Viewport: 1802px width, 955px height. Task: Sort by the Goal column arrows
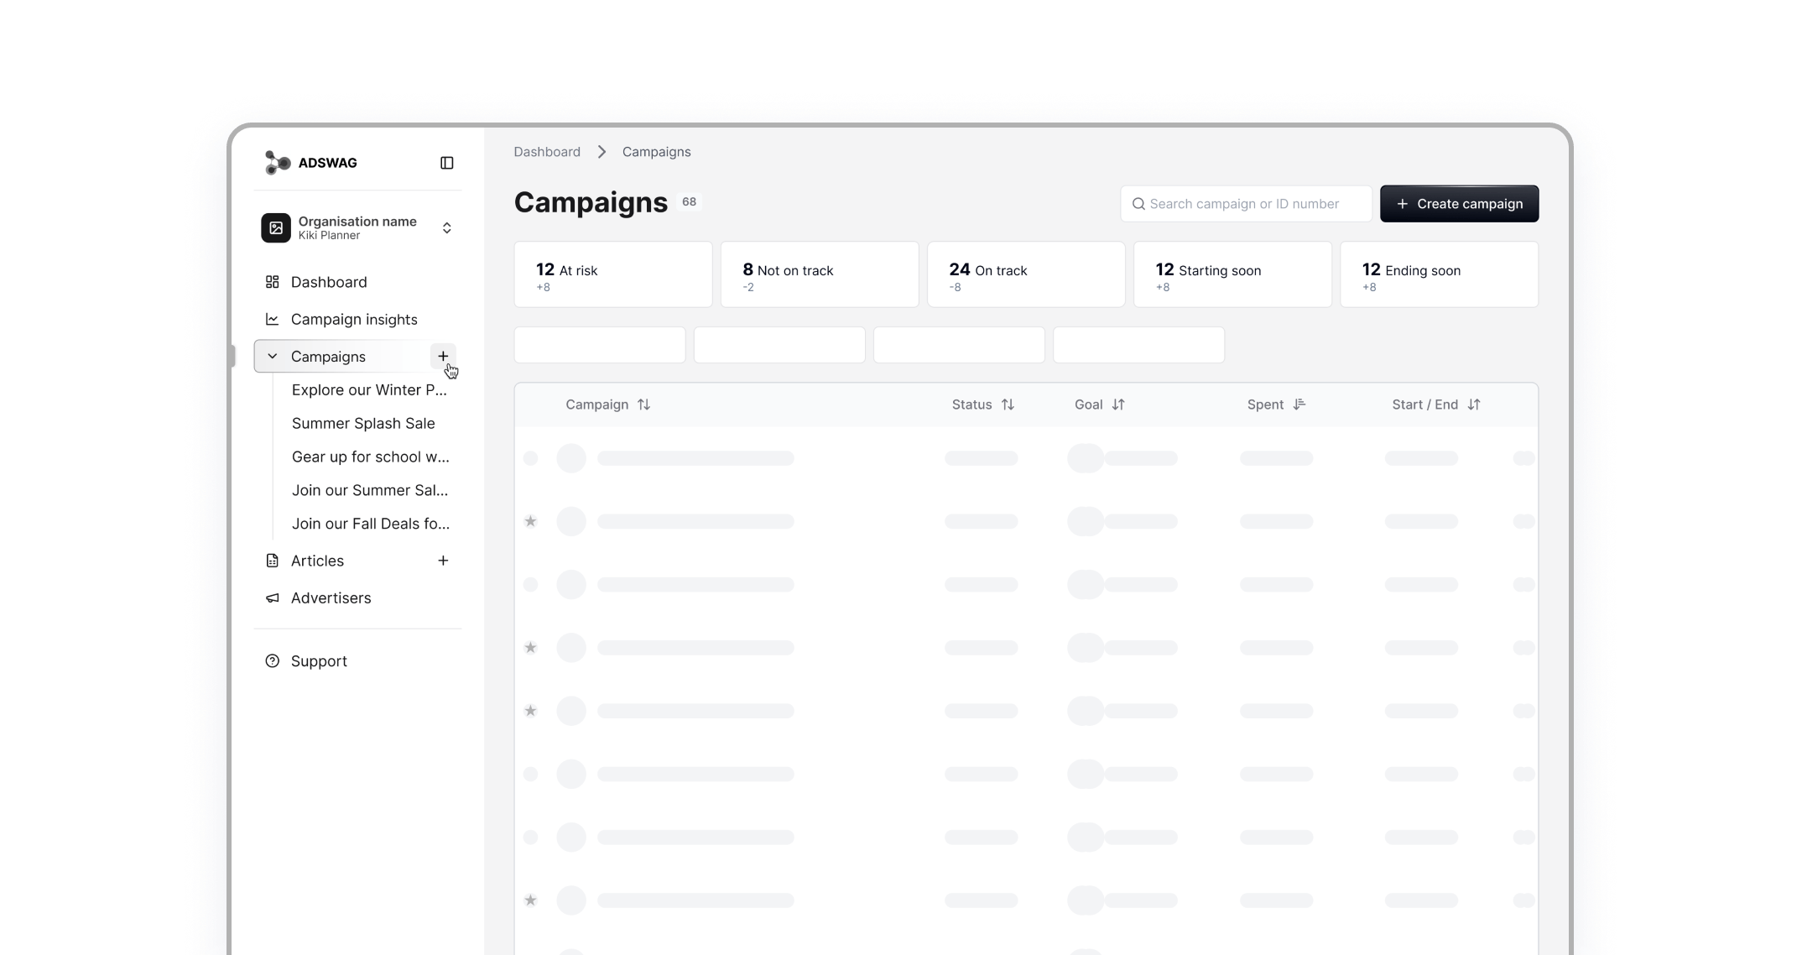click(x=1118, y=404)
